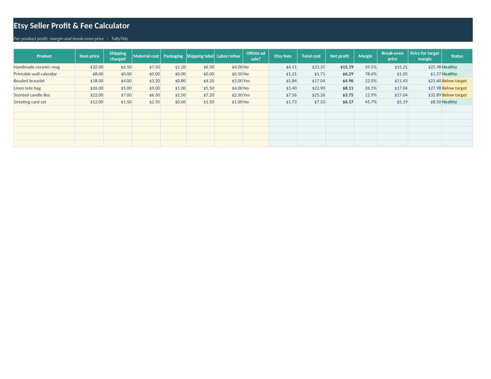
Task: Select the $32.00 item price cell
Action: (89, 67)
